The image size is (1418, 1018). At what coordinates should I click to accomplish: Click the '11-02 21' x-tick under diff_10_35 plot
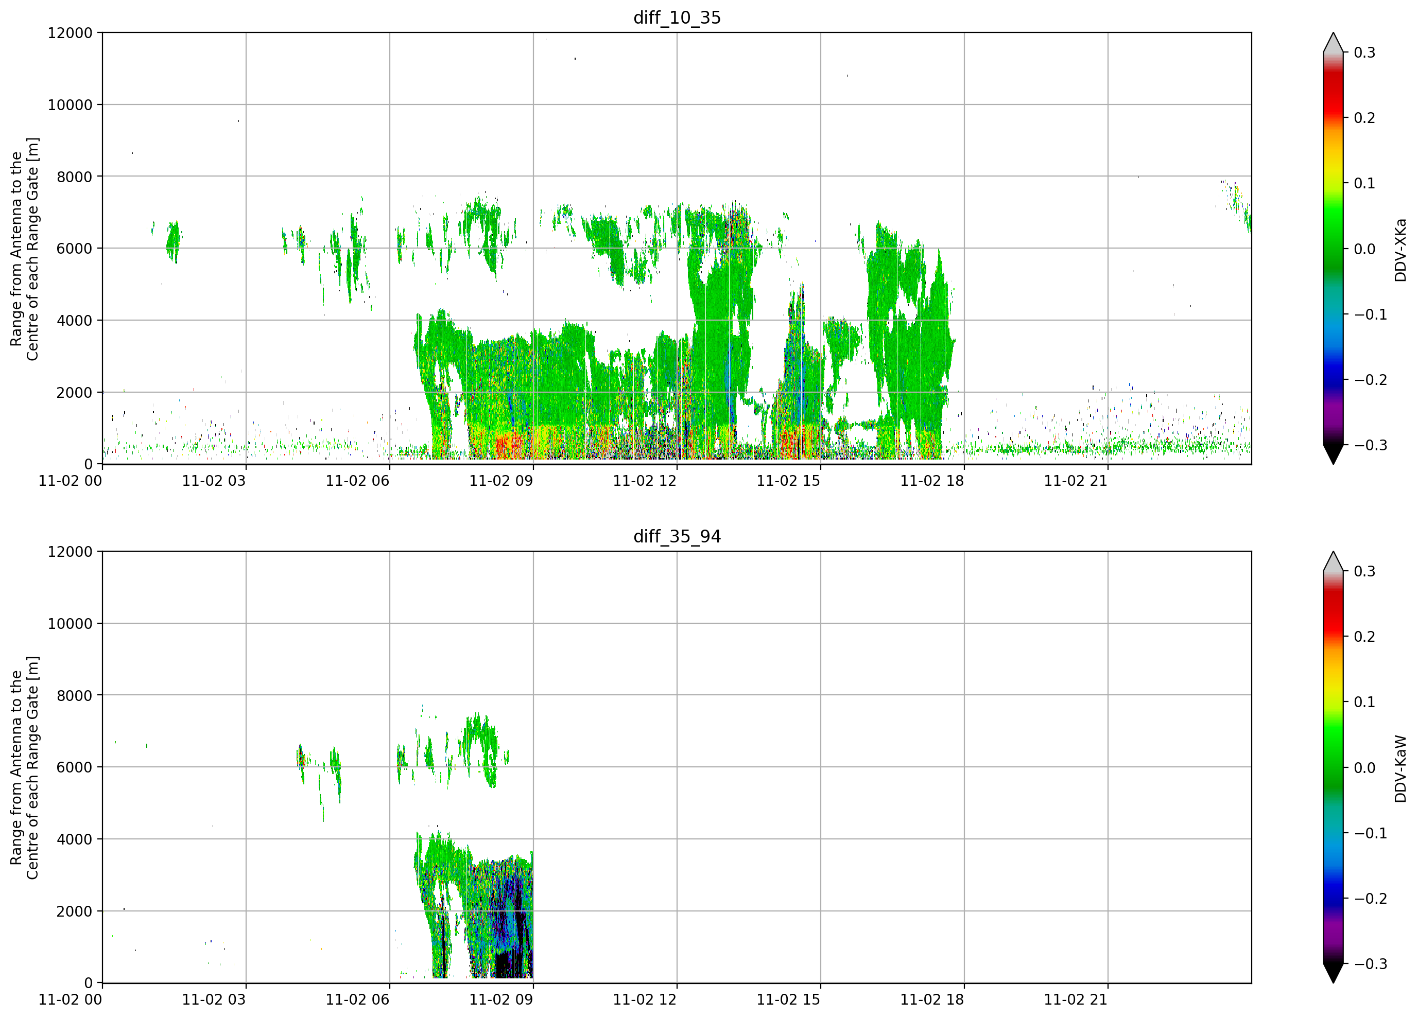(x=1076, y=481)
